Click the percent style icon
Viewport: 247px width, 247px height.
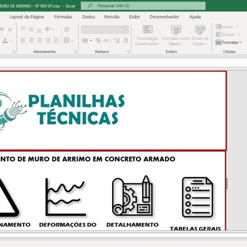[98, 41]
